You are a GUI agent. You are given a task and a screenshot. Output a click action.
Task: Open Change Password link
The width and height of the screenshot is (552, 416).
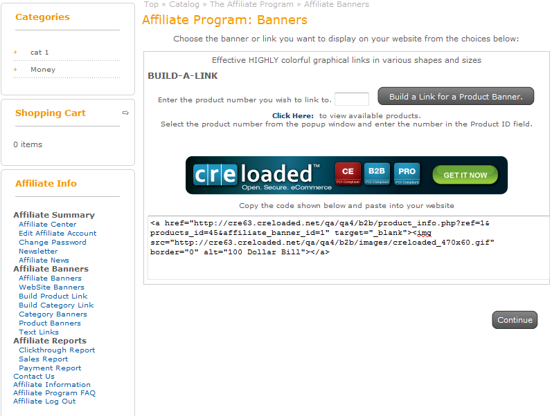click(x=53, y=242)
